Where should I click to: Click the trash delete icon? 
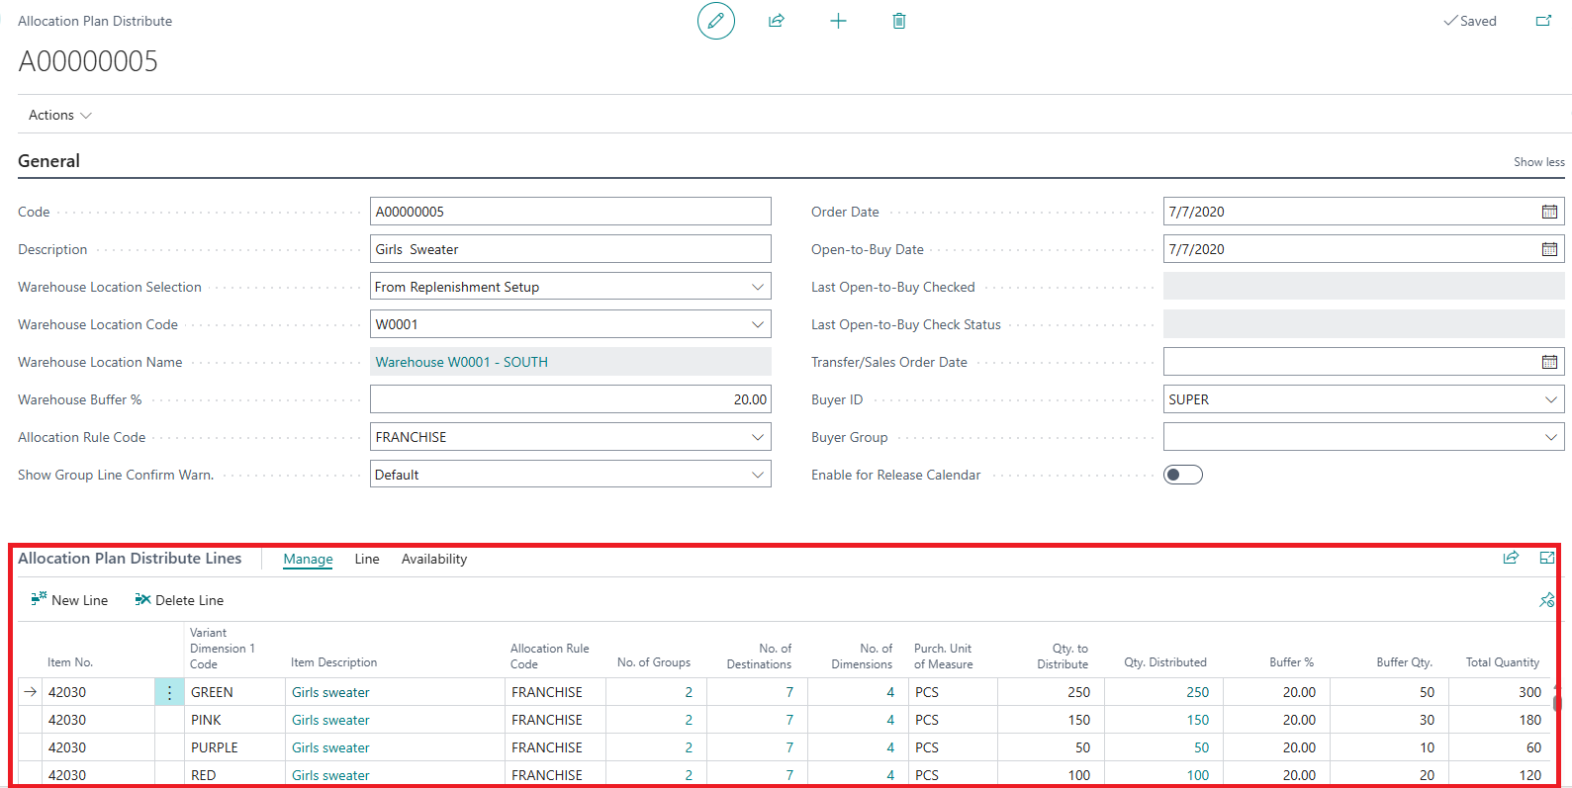tap(898, 21)
